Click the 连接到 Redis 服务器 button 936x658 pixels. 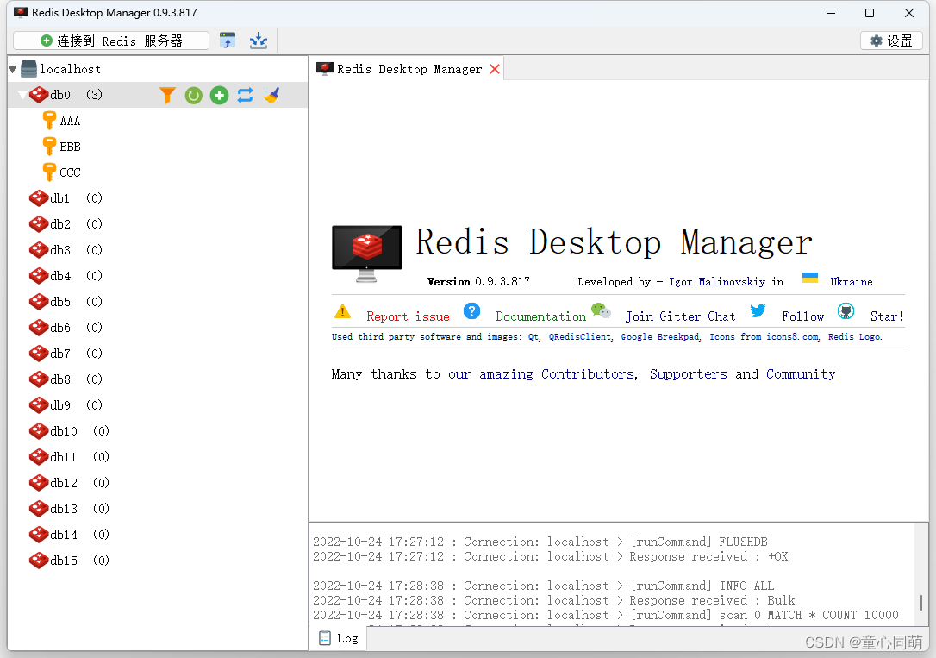[110, 40]
